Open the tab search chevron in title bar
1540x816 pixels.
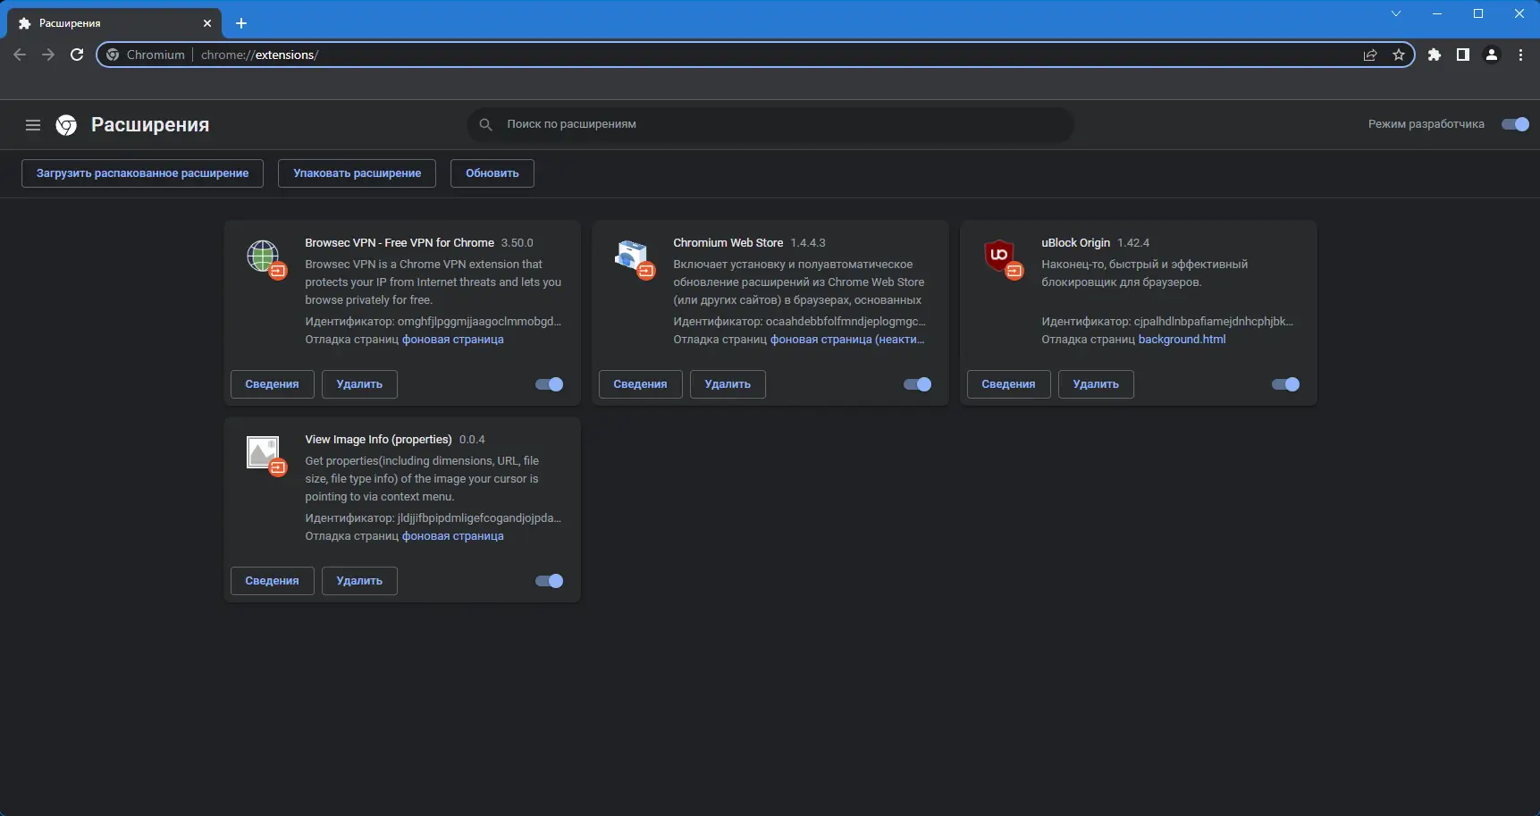click(1396, 13)
